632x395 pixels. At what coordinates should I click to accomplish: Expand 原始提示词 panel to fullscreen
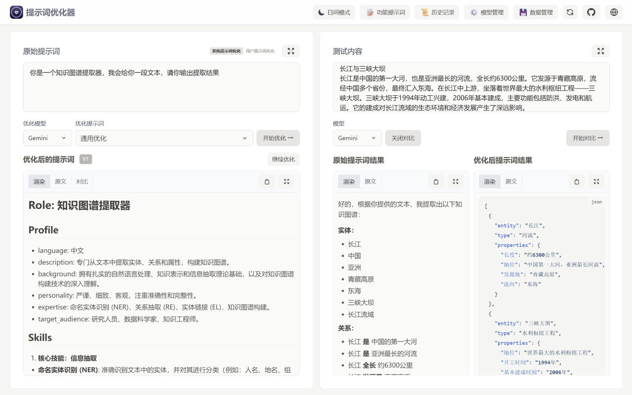(x=291, y=51)
